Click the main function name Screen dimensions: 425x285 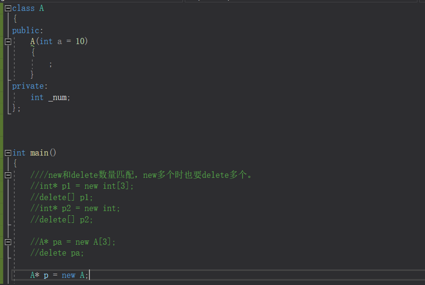(38, 152)
